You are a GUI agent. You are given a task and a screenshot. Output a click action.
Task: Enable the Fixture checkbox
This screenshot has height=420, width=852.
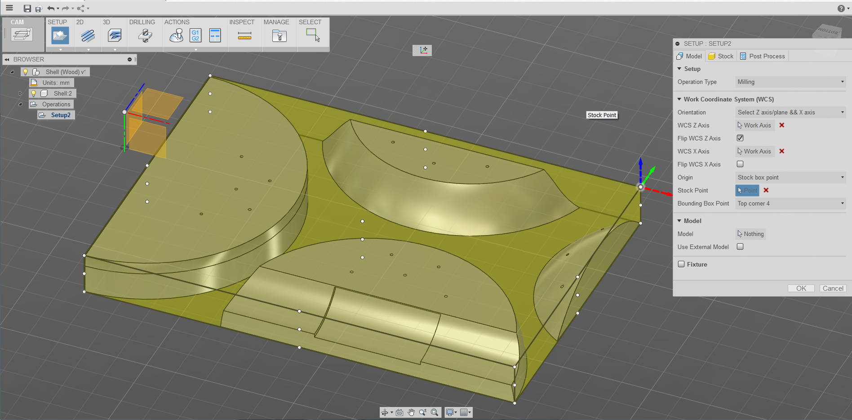pyautogui.click(x=681, y=264)
